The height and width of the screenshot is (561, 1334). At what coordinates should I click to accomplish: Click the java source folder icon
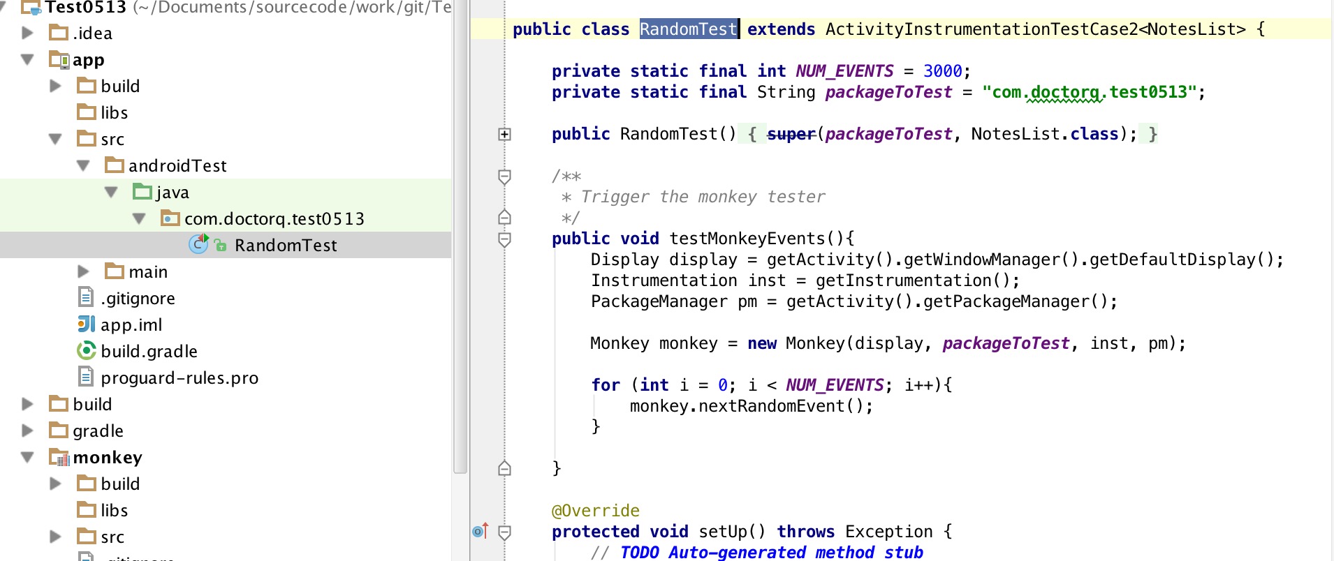(142, 192)
